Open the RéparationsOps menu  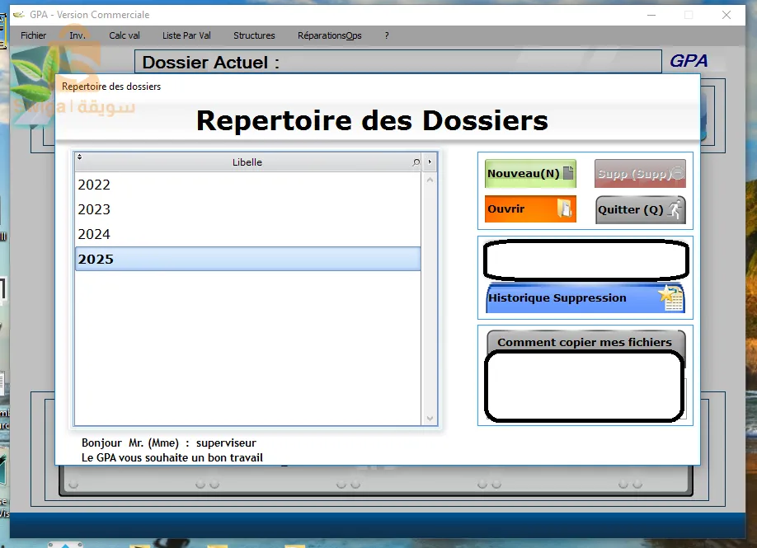pos(329,35)
